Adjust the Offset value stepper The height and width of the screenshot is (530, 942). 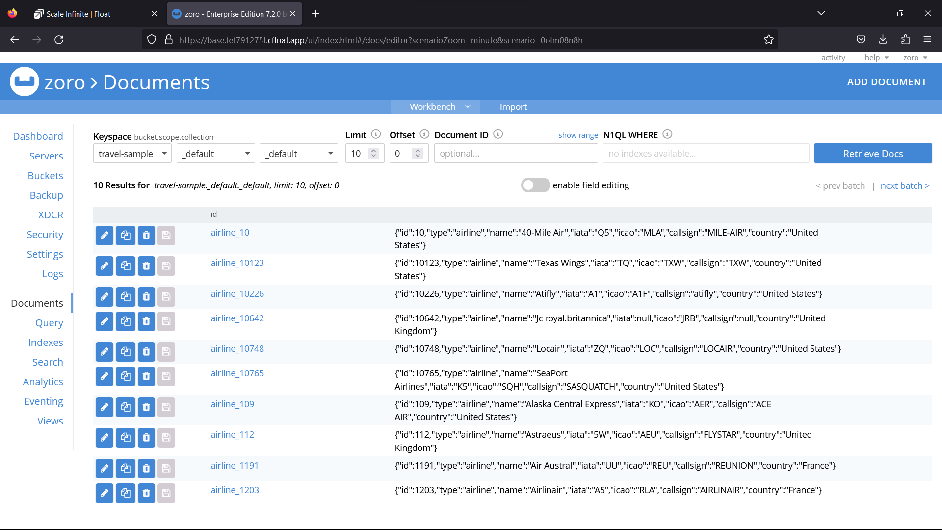(x=418, y=153)
